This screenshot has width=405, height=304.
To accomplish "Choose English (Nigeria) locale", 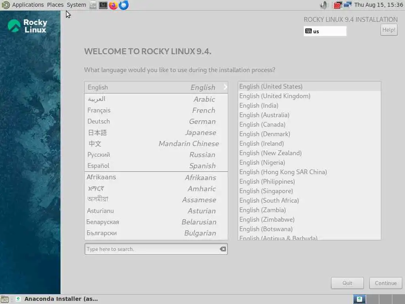I will coord(309,163).
